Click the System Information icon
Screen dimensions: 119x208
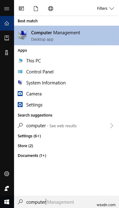pyautogui.click(x=20, y=83)
